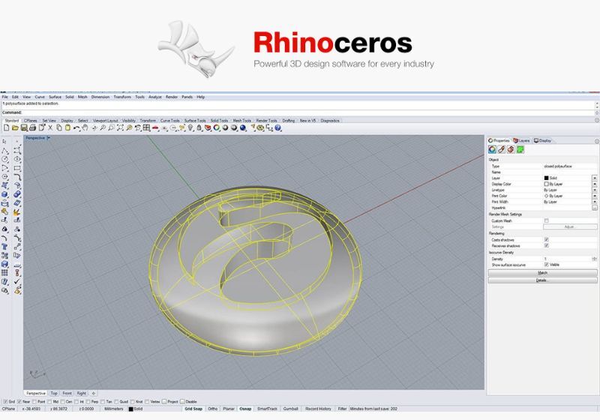Open the Analyze menu
Image resolution: width=600 pixels, height=420 pixels.
pyautogui.click(x=155, y=97)
